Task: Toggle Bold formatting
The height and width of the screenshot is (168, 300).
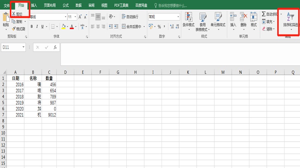Action: click(32, 27)
